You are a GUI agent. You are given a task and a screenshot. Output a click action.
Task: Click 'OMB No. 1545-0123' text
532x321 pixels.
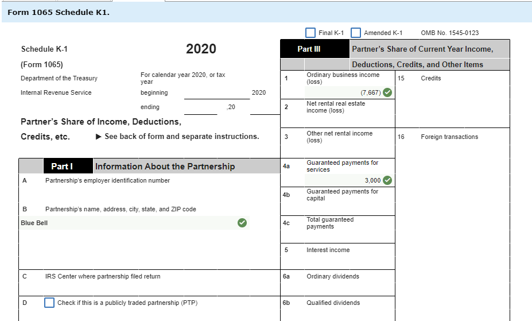coord(449,33)
